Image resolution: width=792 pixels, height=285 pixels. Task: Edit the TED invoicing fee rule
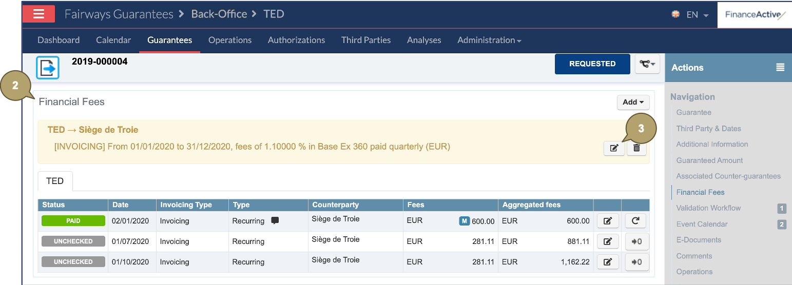(x=614, y=148)
